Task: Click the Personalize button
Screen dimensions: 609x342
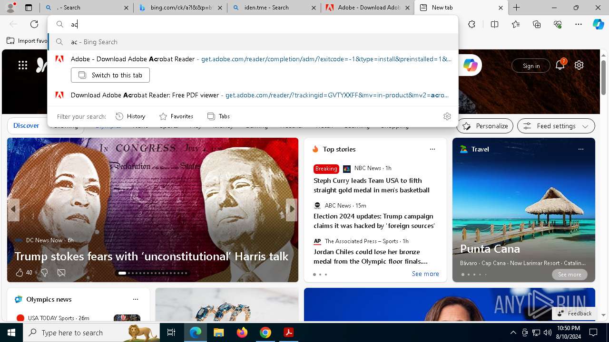Action: pyautogui.click(x=485, y=126)
